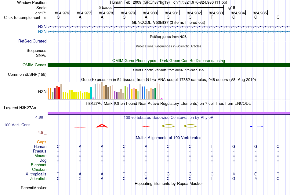Click the hg19 label beside the scale bar
The width and height of the screenshot is (290, 195).
(x=231, y=8)
